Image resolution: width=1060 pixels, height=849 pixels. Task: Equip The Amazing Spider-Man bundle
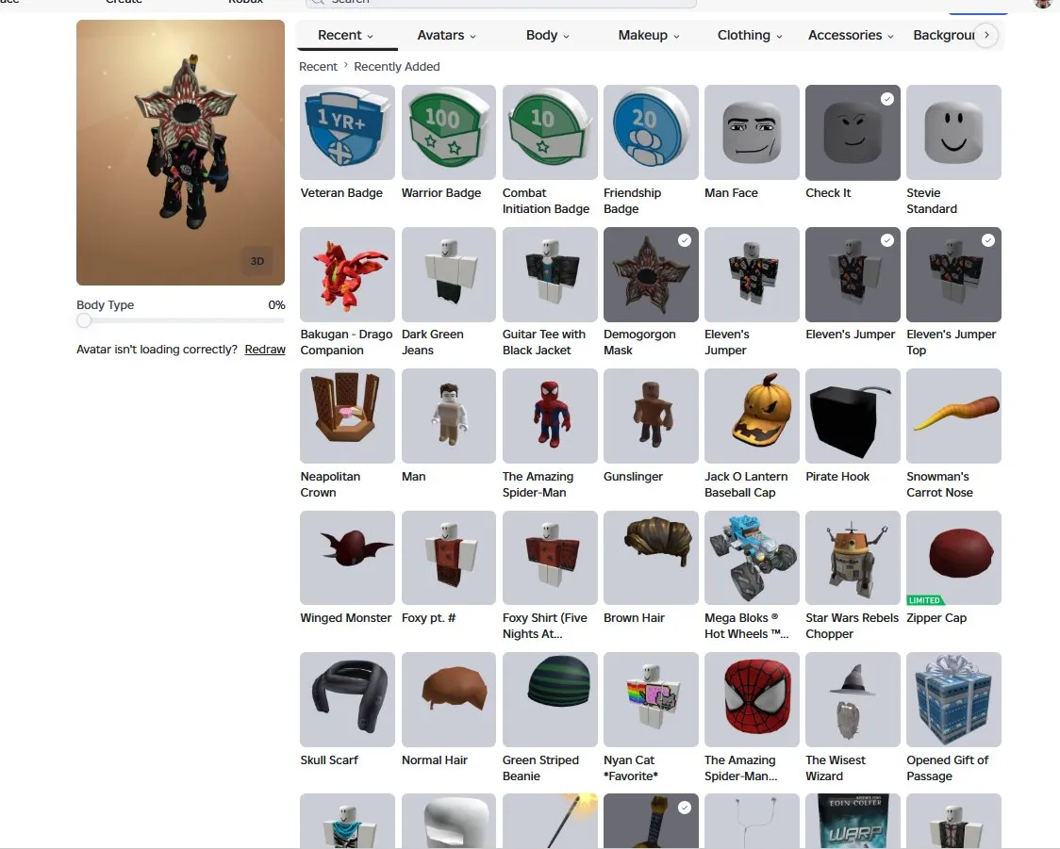pyautogui.click(x=550, y=416)
